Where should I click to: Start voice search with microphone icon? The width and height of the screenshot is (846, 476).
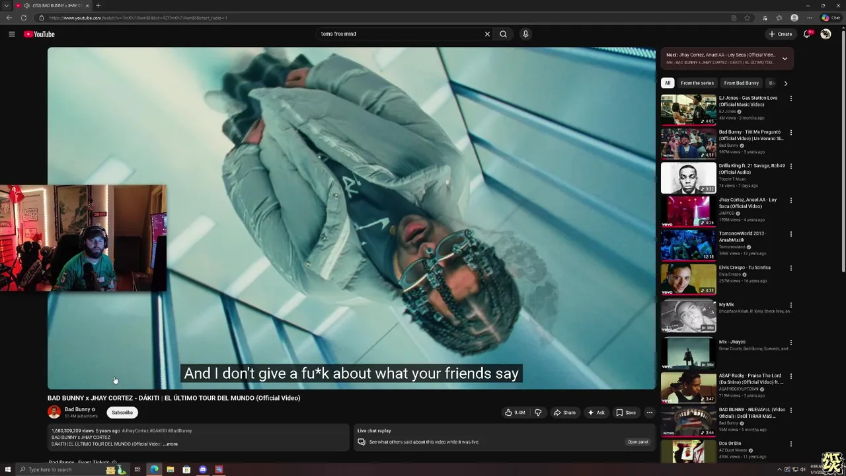[525, 34]
